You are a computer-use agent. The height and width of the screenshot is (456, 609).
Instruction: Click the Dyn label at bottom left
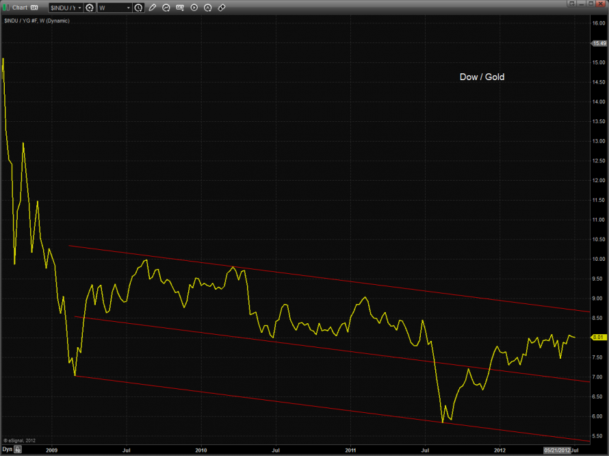pos(7,450)
